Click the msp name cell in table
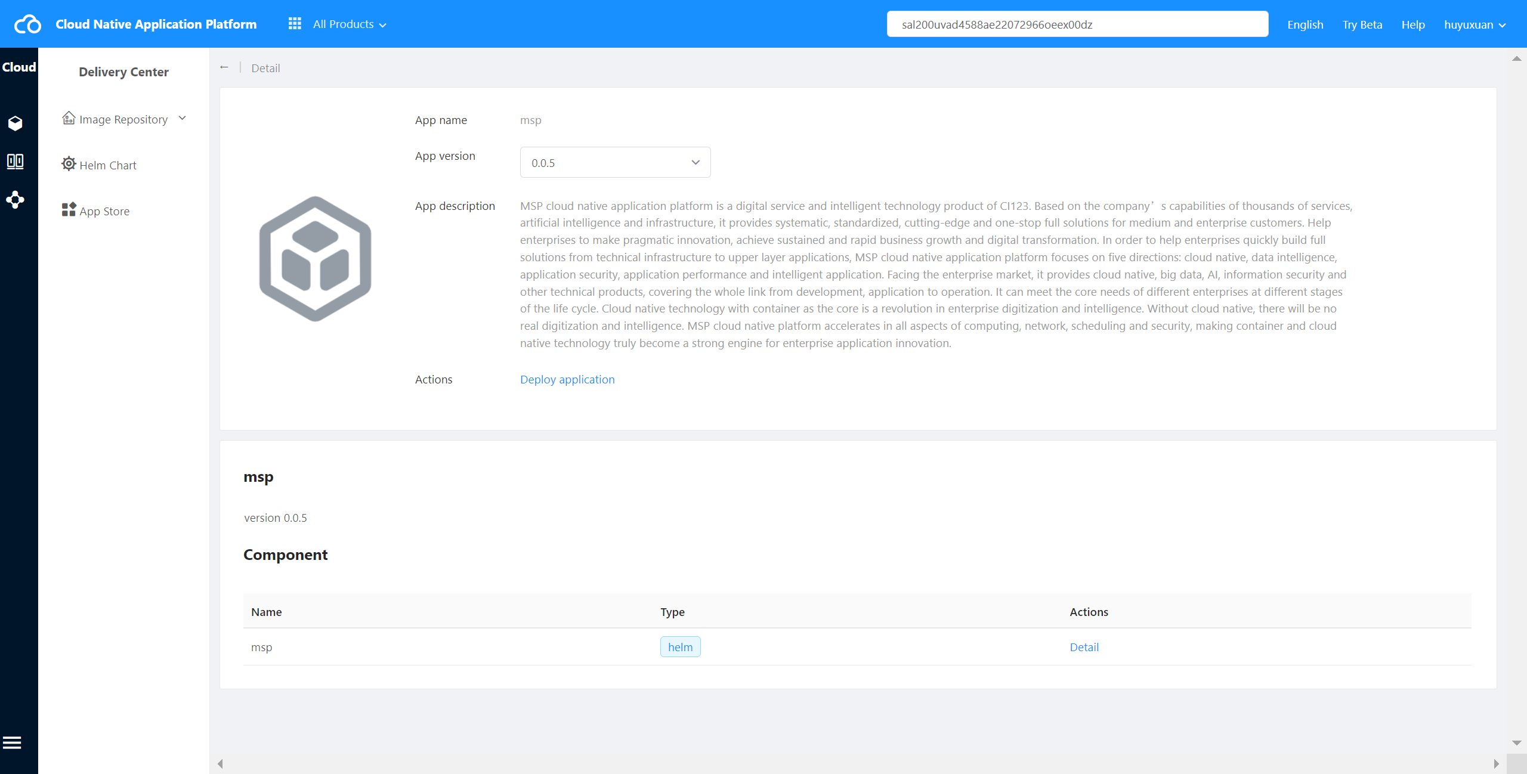 [x=261, y=647]
